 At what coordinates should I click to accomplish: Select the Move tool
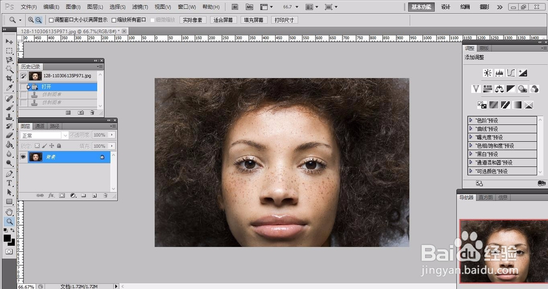click(9, 42)
